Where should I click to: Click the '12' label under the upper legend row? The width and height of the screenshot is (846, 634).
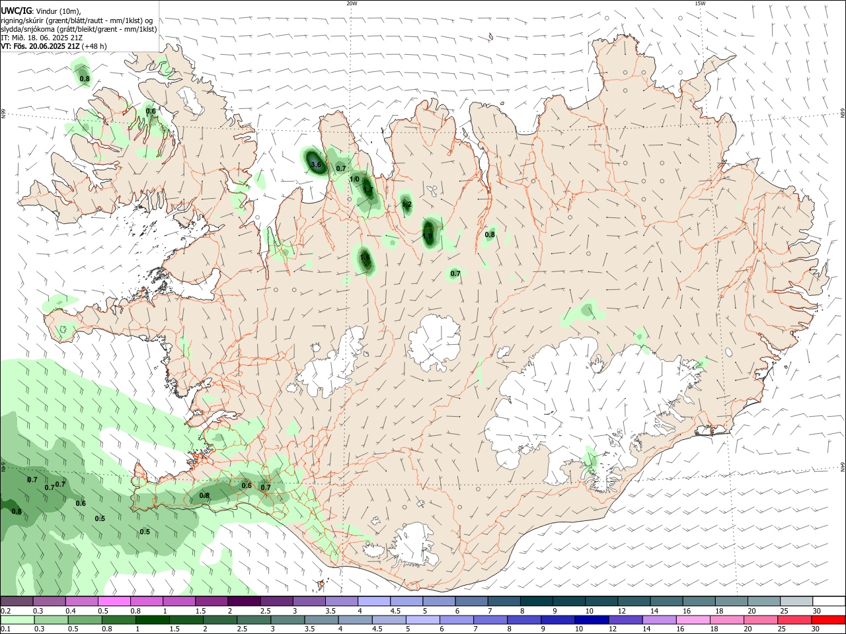622,611
